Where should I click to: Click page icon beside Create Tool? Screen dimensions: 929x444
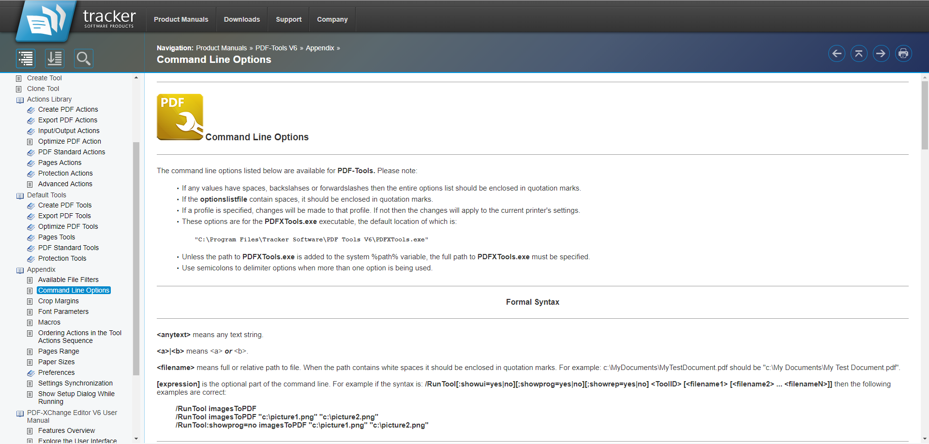coord(19,78)
